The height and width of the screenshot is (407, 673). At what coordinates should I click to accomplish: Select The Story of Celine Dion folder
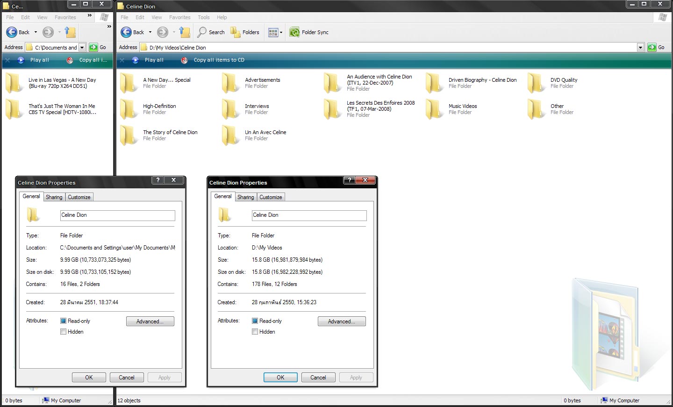159,135
